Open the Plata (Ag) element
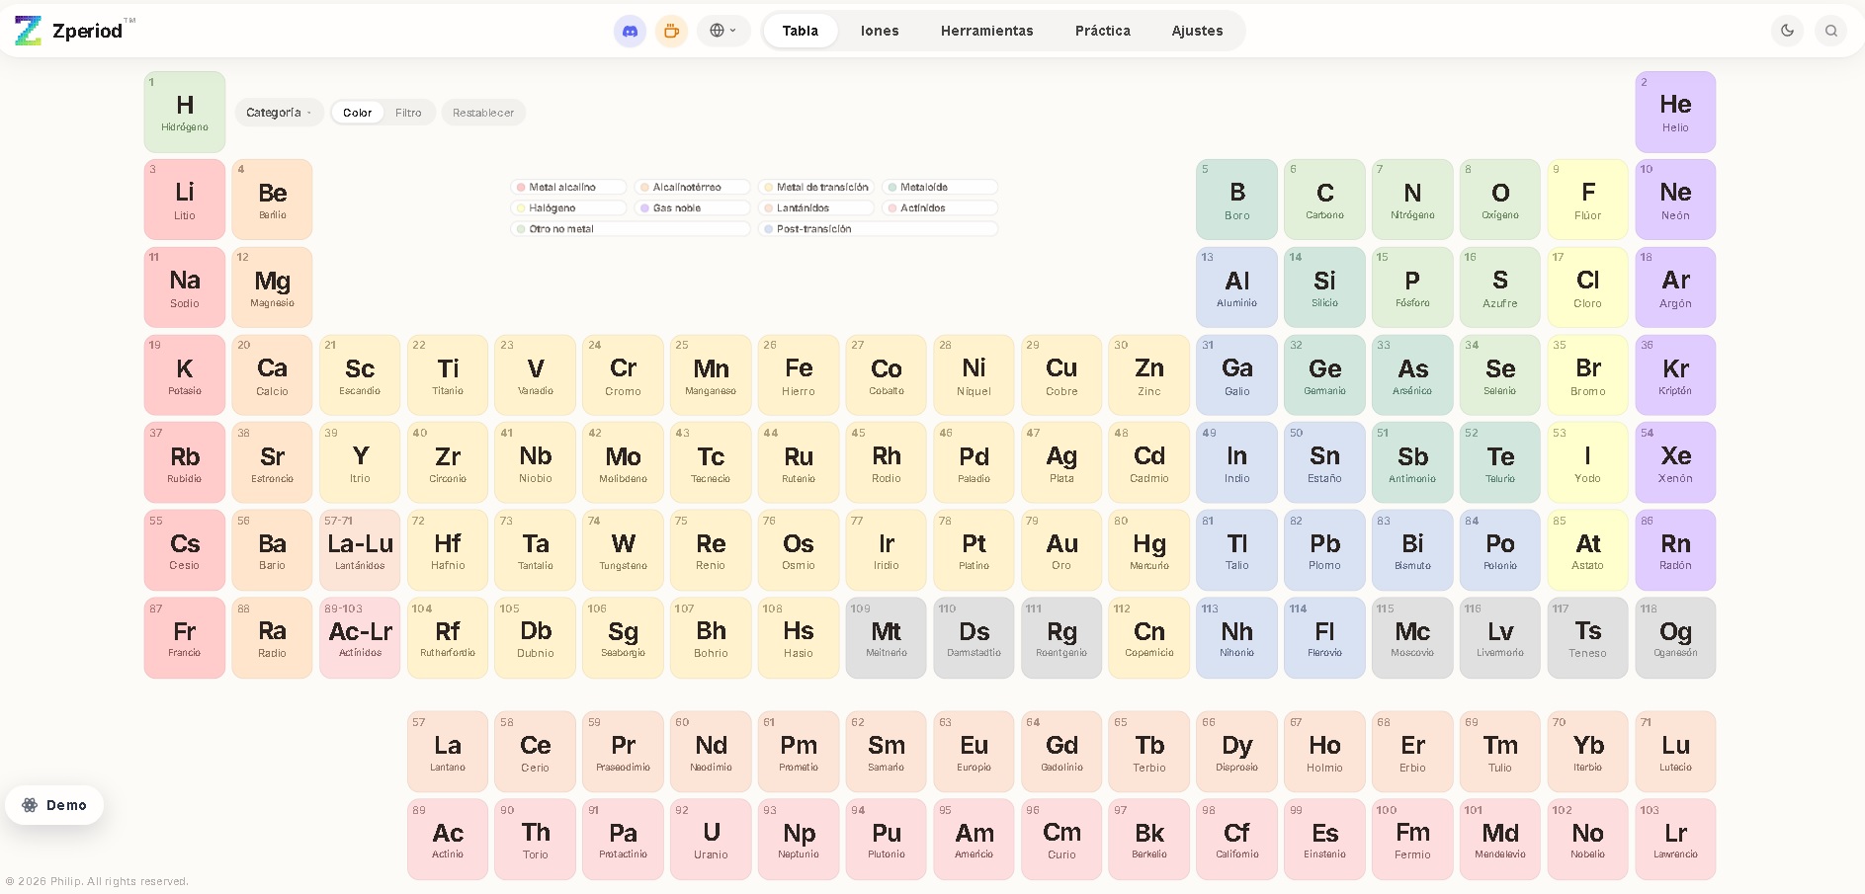The image size is (1865, 894). (x=1061, y=462)
